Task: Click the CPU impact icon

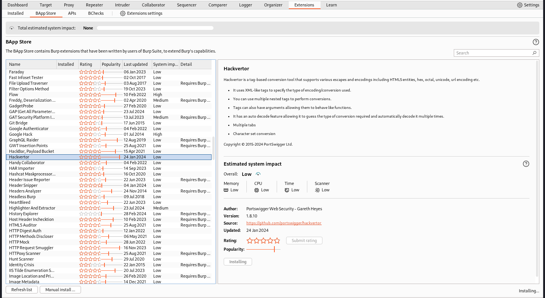Action: click(x=257, y=190)
